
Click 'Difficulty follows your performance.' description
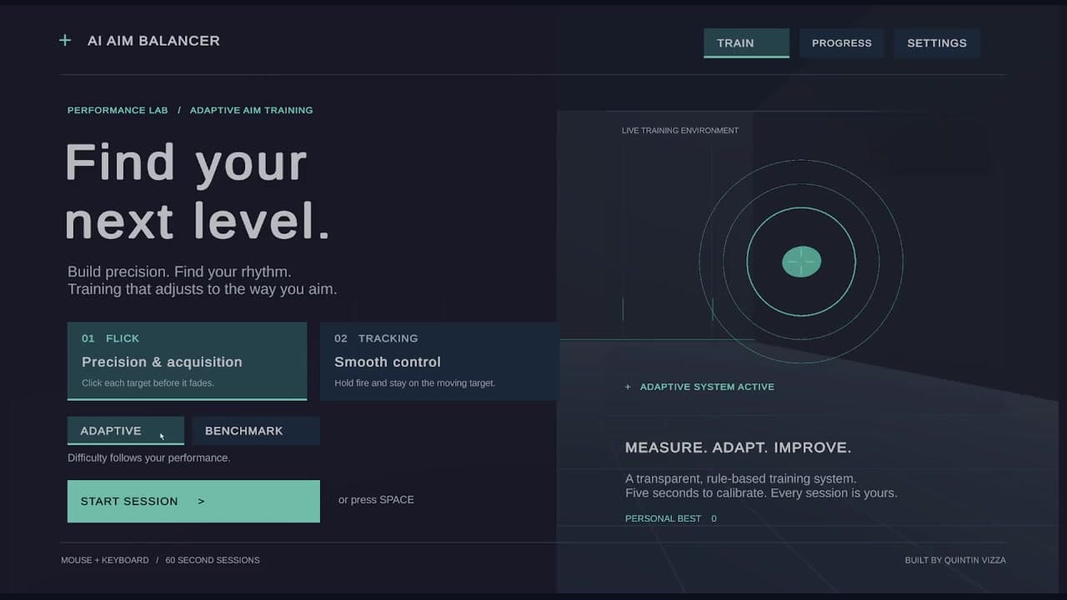click(x=149, y=457)
